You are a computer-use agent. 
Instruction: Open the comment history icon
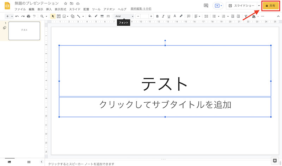pos(206,6)
